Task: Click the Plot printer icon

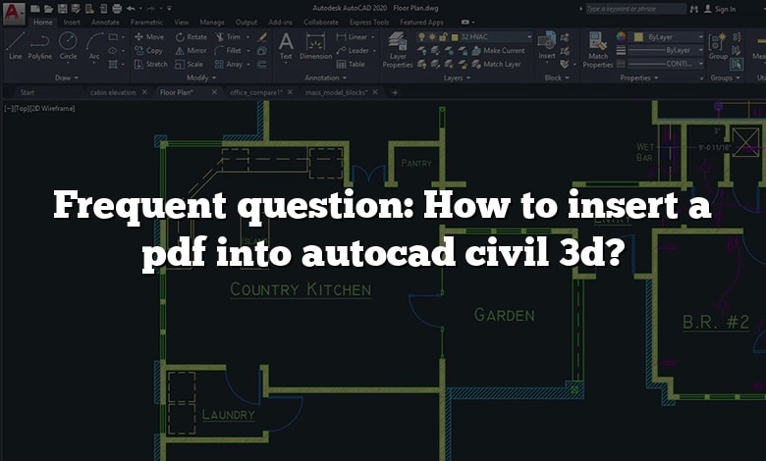Action: (117, 8)
